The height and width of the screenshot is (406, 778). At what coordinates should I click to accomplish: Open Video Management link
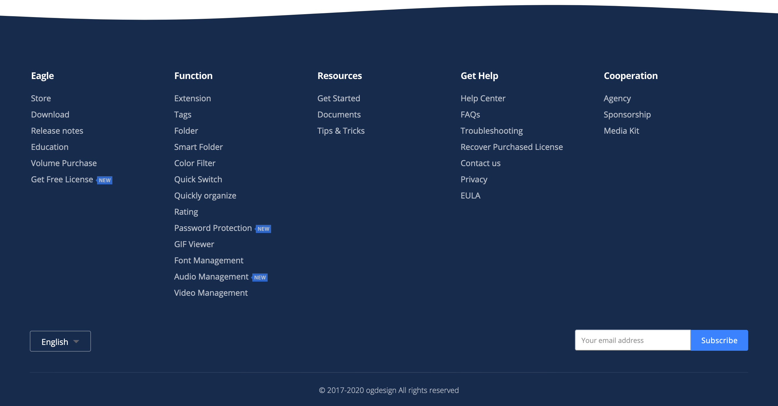pyautogui.click(x=211, y=293)
